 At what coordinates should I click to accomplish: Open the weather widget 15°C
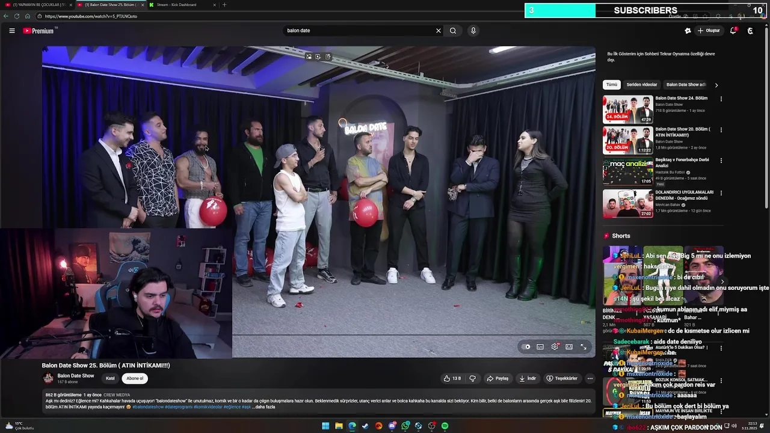click(x=19, y=426)
